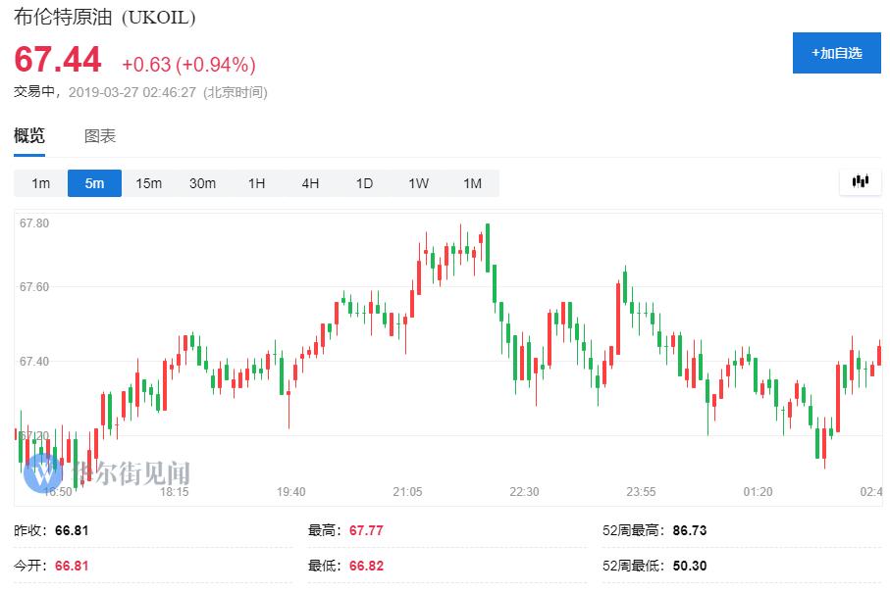The image size is (890, 594).
Task: Click the 67.44 current price value
Action: (x=58, y=61)
